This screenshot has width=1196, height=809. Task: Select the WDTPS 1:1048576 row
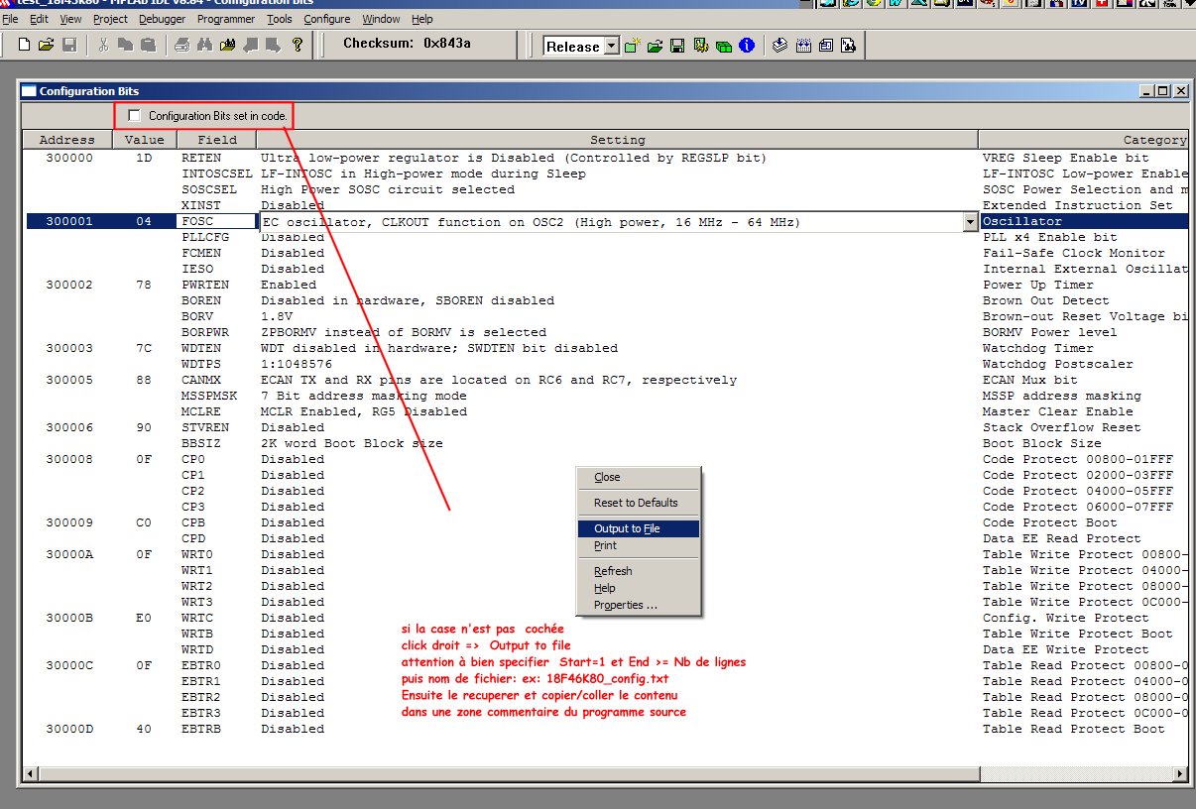pos(605,364)
